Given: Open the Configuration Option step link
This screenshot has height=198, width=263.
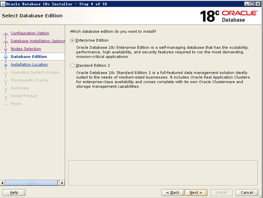Looking at the screenshot, I should (30, 33).
